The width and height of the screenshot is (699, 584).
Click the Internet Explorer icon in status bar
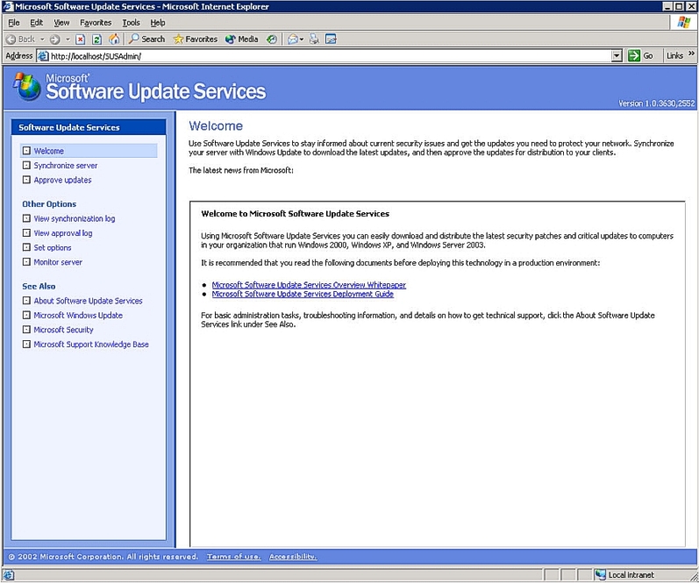click(x=9, y=575)
